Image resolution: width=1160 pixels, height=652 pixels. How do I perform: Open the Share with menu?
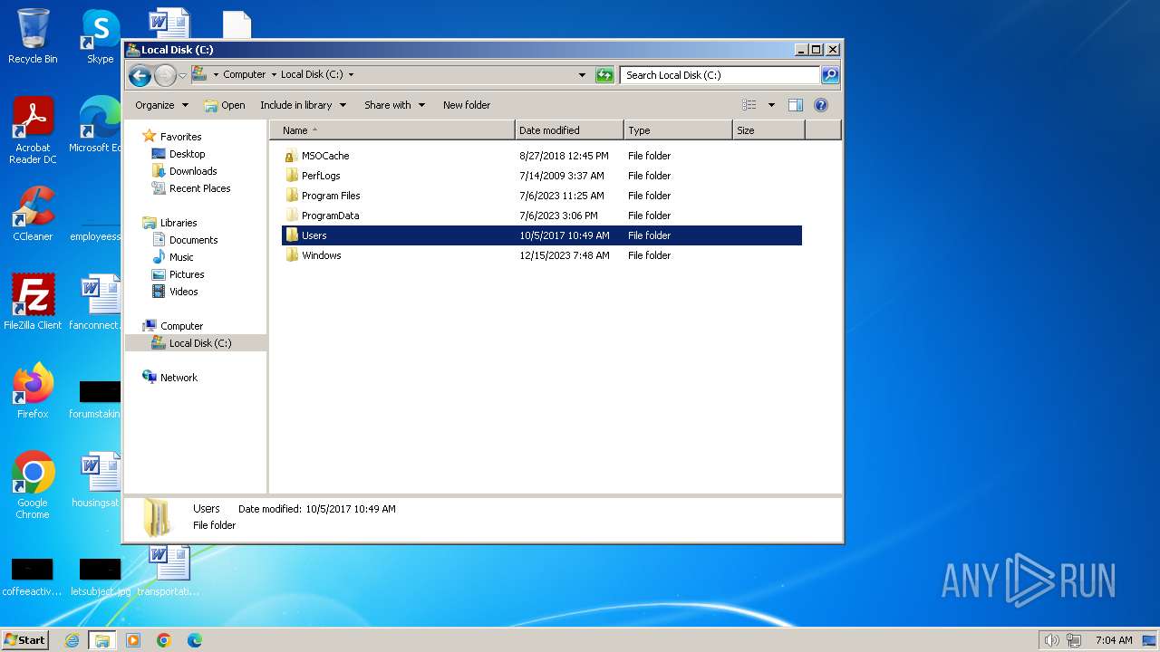(x=394, y=105)
